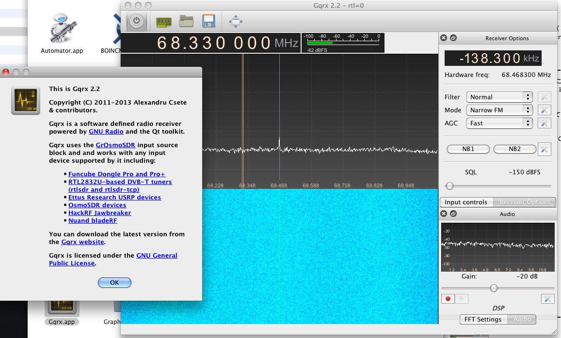Click the Gqrx logo icon in About dialog
The height and width of the screenshot is (338, 561).
click(25, 100)
